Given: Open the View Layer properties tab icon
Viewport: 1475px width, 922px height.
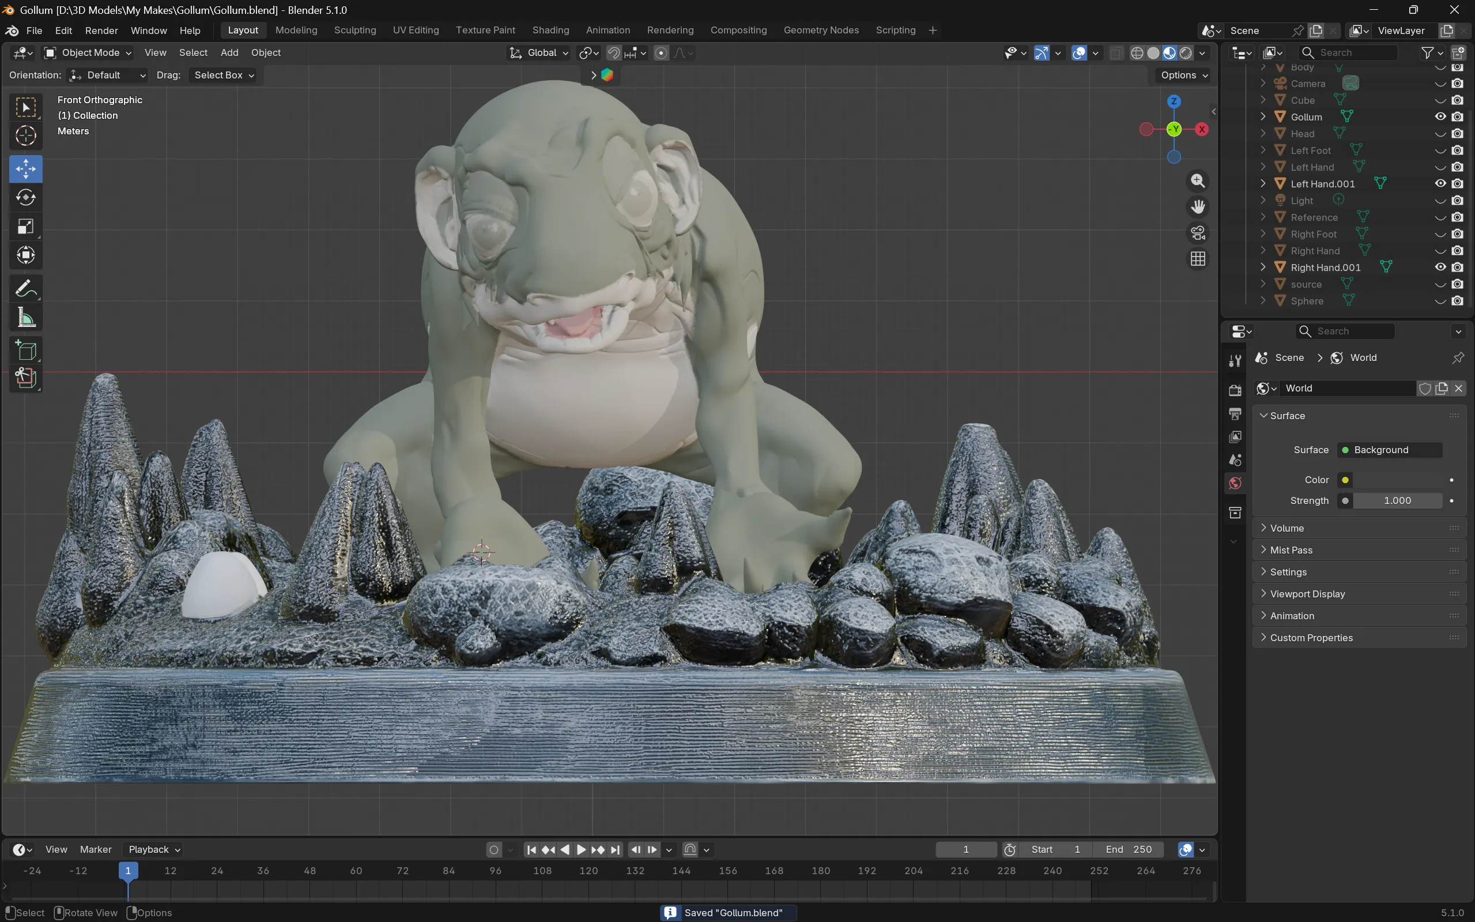Looking at the screenshot, I should (x=1235, y=436).
